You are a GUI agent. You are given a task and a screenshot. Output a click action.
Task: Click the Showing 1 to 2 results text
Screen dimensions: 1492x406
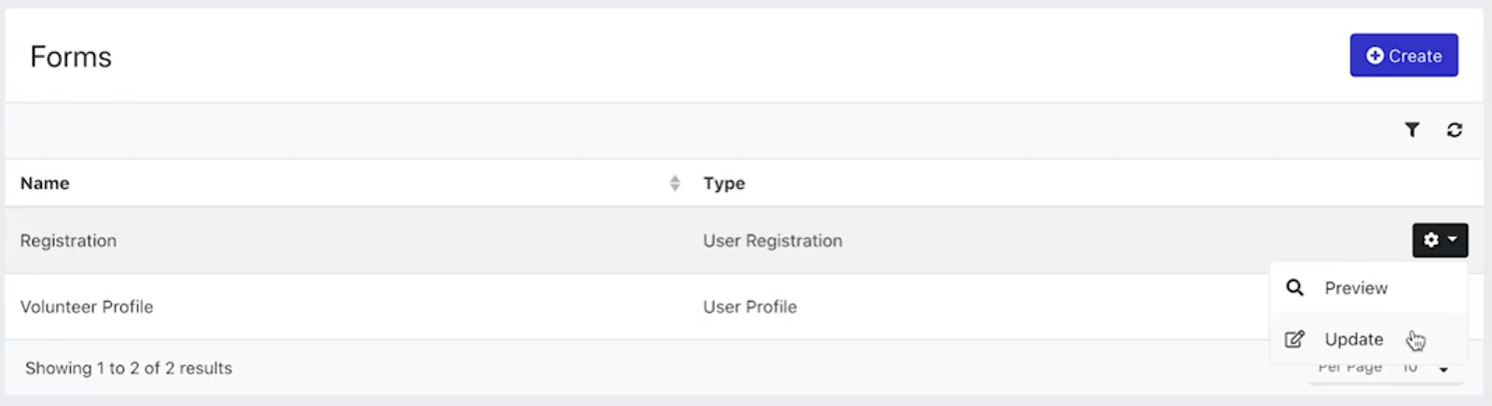tap(129, 368)
